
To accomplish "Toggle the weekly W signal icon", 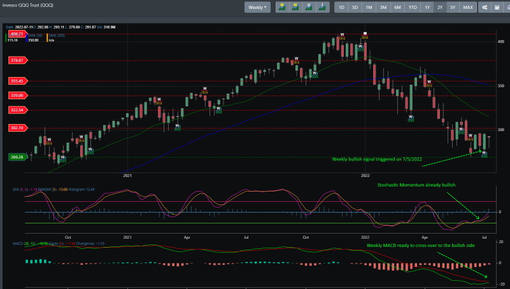I will click(295, 7).
